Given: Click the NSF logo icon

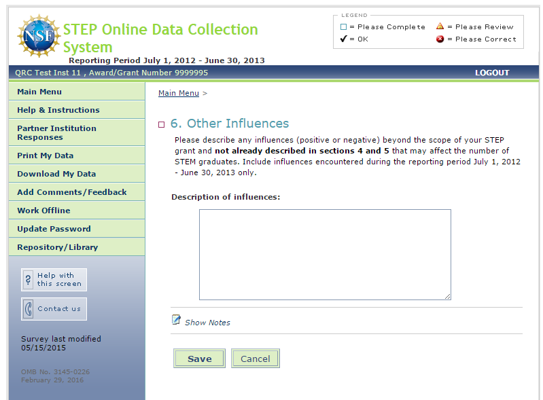Looking at the screenshot, I should click(x=39, y=35).
